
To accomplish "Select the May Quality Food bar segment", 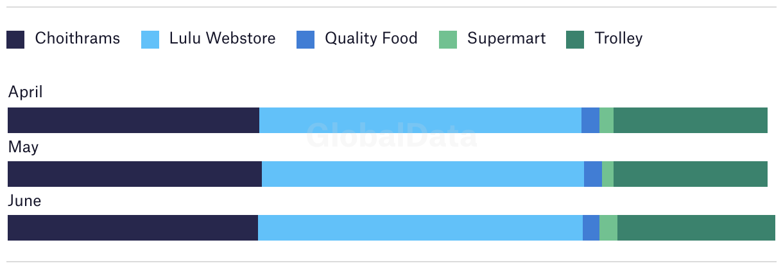I will [x=593, y=174].
